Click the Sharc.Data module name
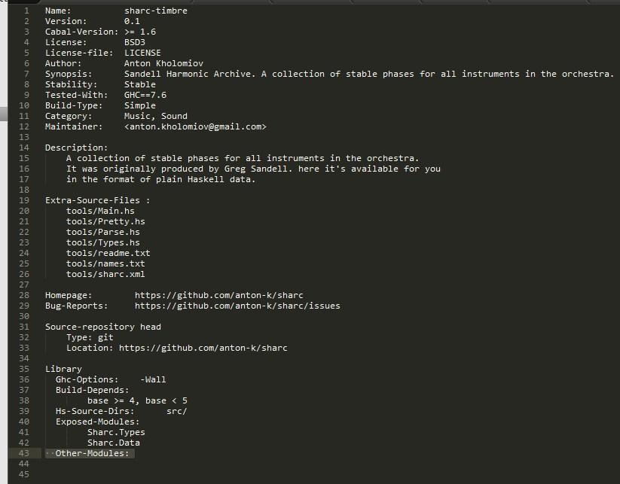Viewport: 620px width, 484px height. pyautogui.click(x=114, y=443)
